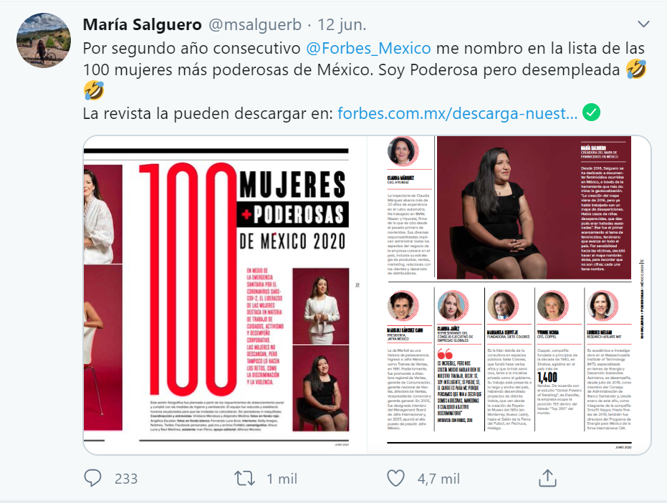Click the green check mark emoji
The width and height of the screenshot is (667, 503).
coord(591,112)
